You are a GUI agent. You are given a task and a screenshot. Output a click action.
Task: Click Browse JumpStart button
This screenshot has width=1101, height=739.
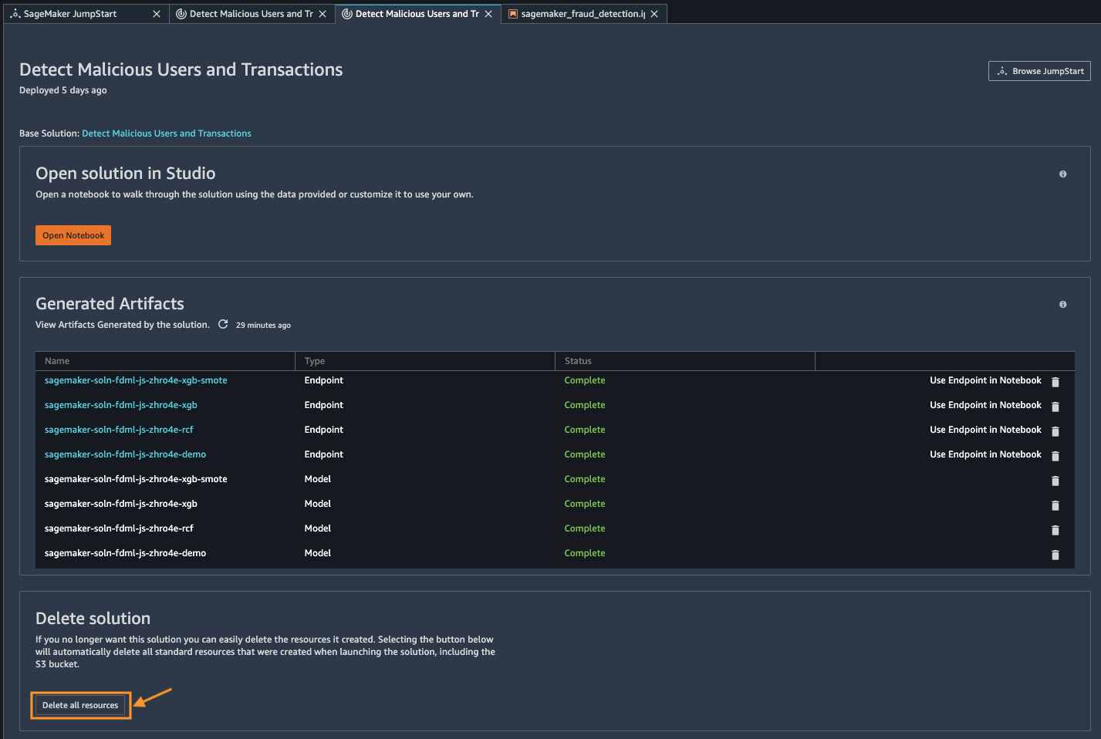(x=1039, y=71)
